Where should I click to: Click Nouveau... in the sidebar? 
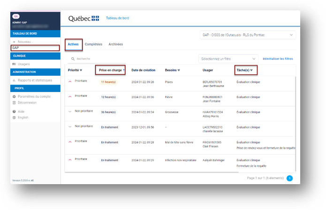tap(25, 42)
